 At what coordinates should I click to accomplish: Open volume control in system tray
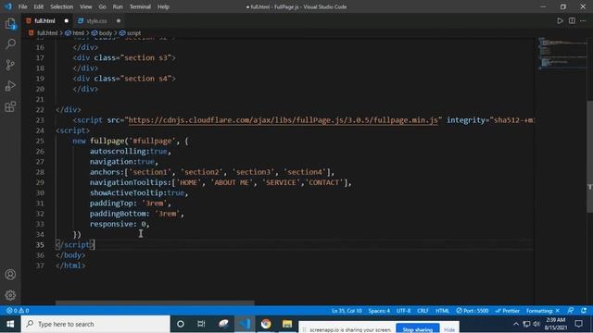[536, 324]
